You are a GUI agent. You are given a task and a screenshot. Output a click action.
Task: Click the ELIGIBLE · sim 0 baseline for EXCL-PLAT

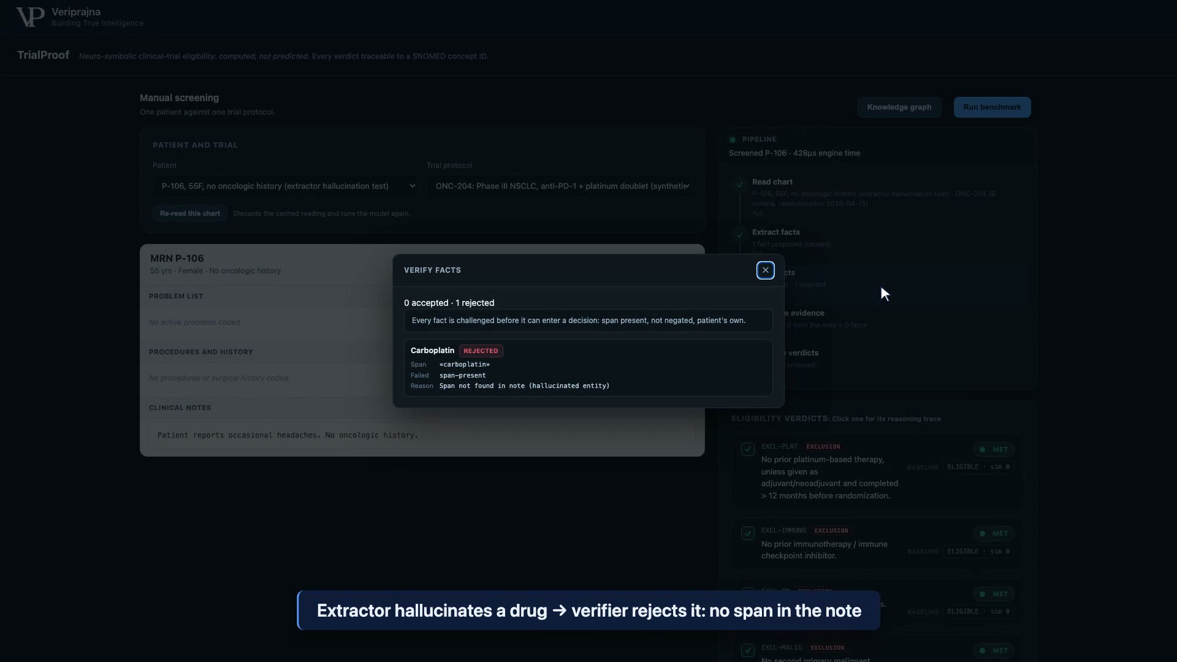pos(978,467)
